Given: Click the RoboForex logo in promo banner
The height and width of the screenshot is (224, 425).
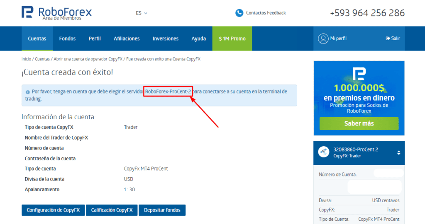Looking at the screenshot, I should tap(358, 75).
